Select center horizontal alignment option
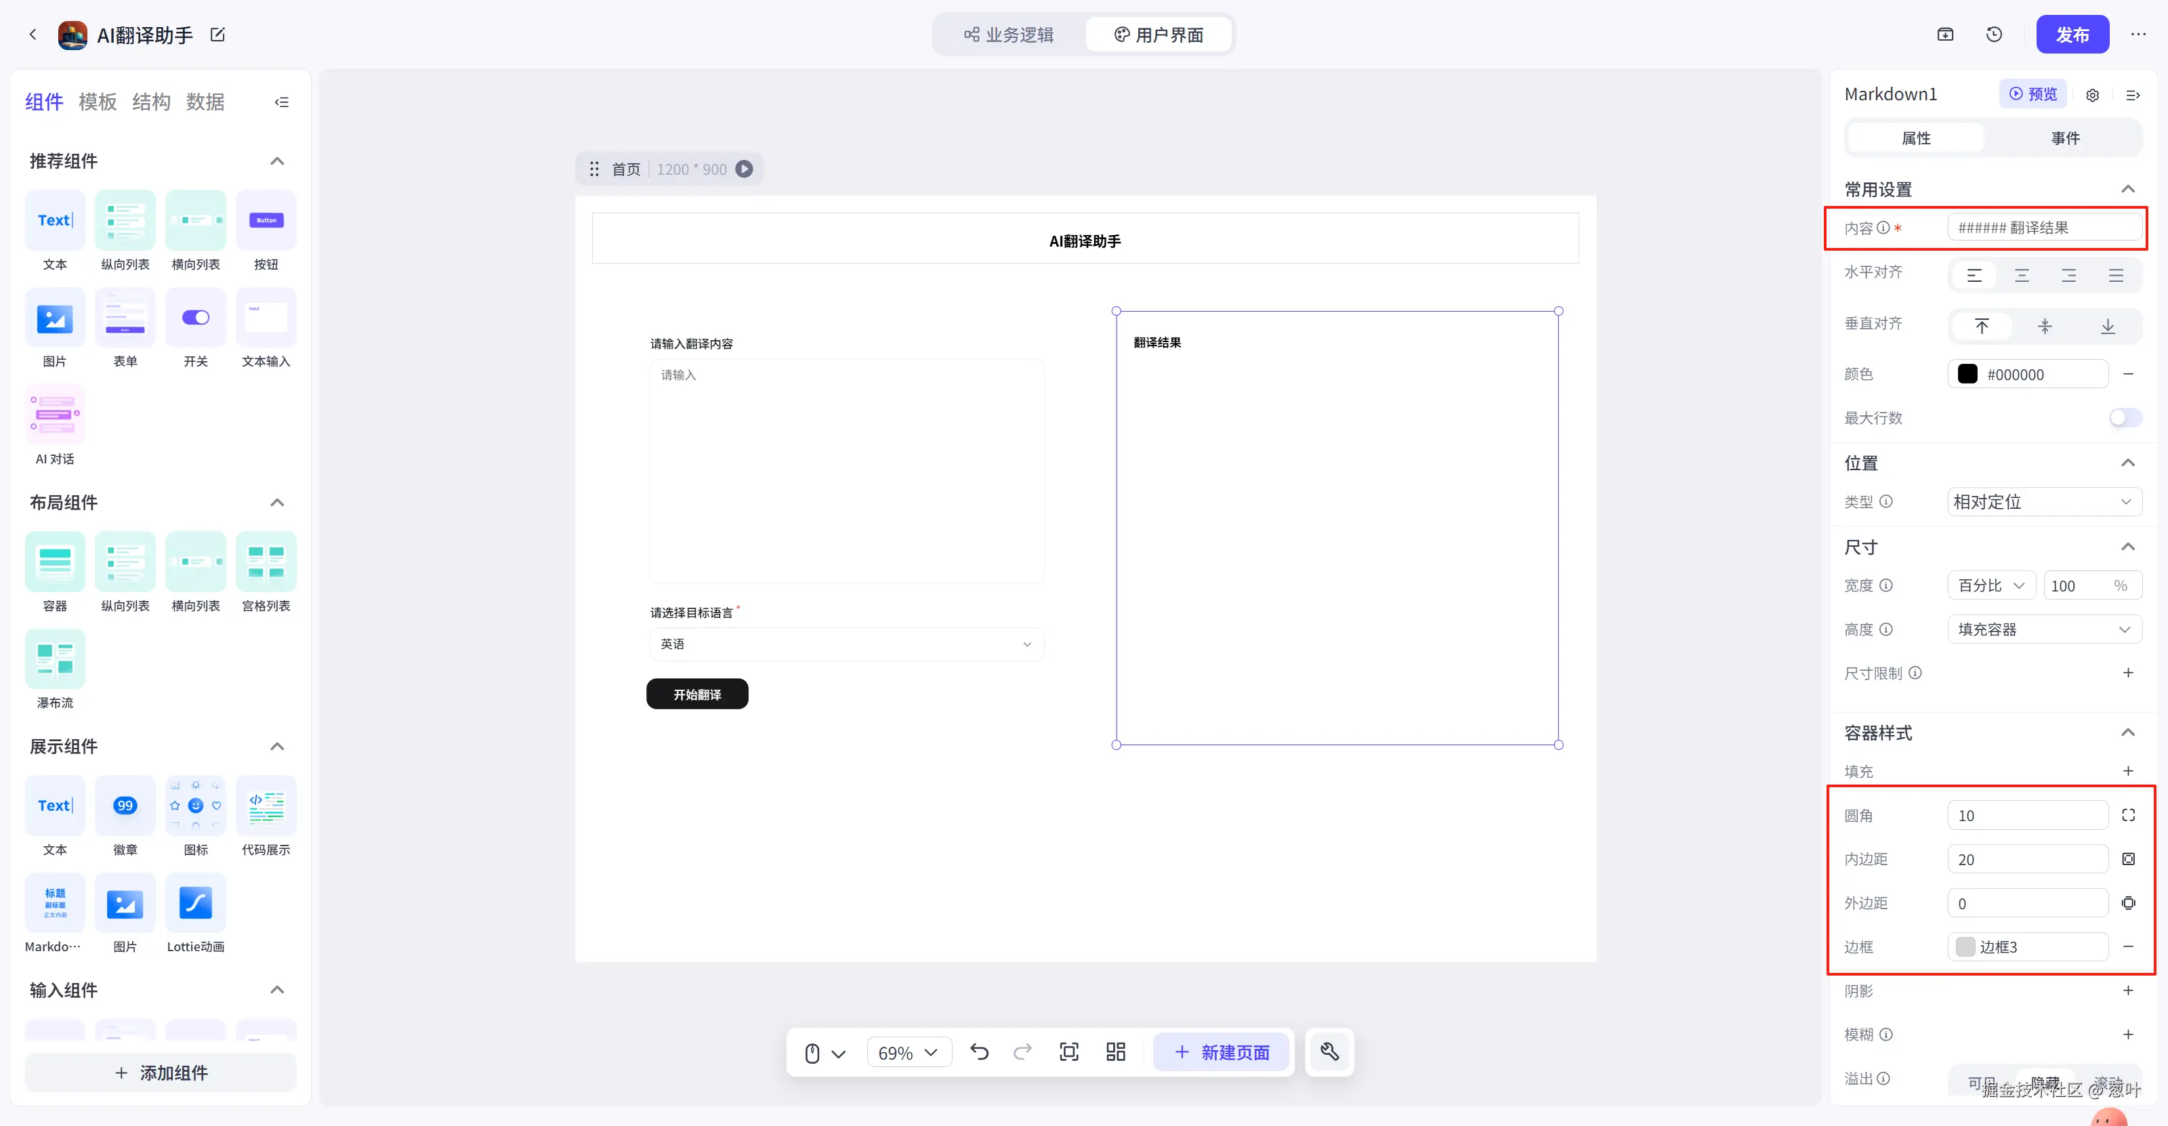Image resolution: width=2168 pixels, height=1126 pixels. click(x=2022, y=276)
